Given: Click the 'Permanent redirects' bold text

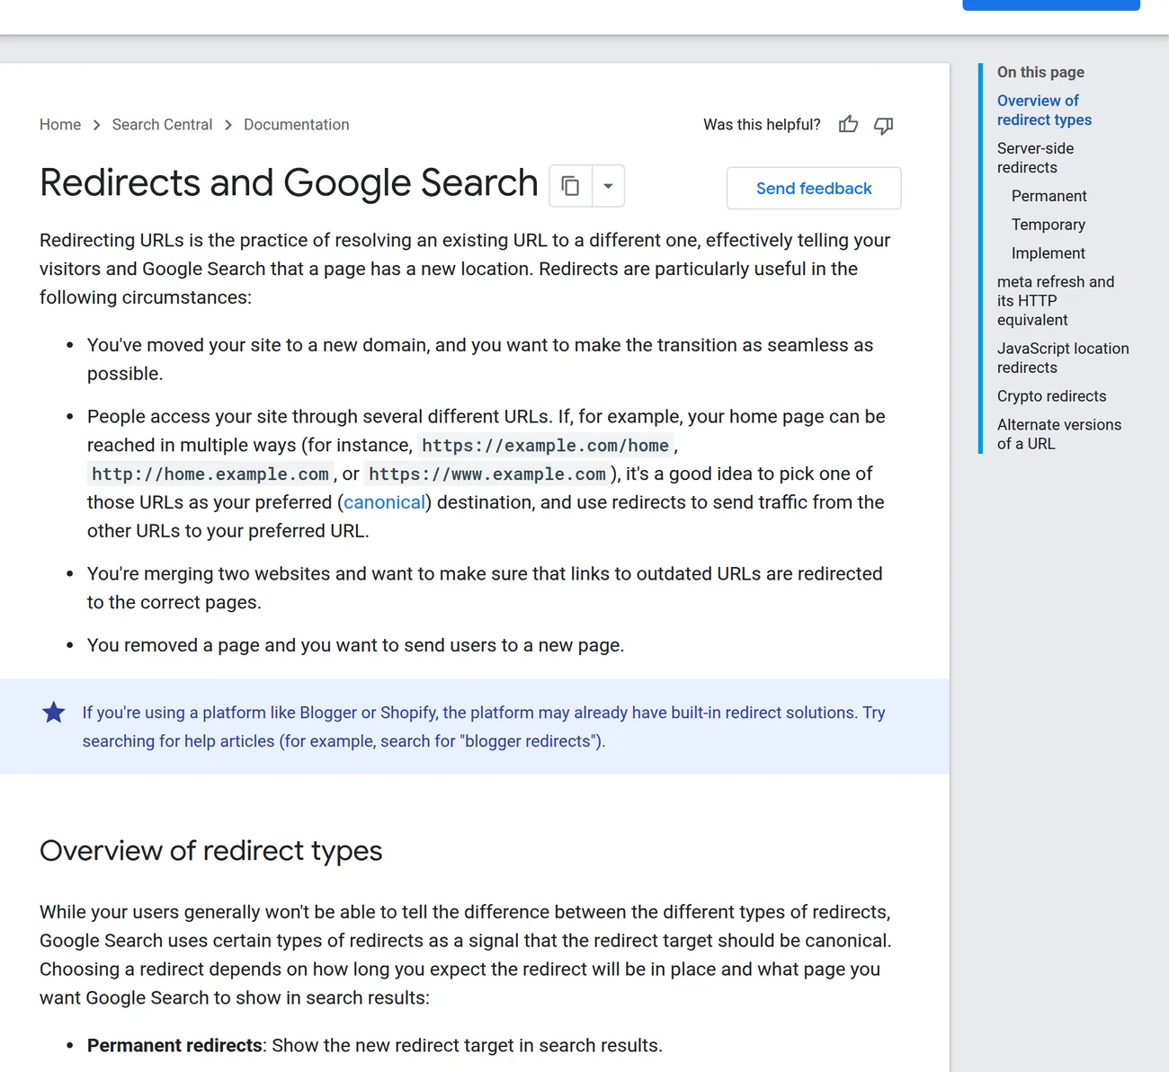Looking at the screenshot, I should (174, 1046).
